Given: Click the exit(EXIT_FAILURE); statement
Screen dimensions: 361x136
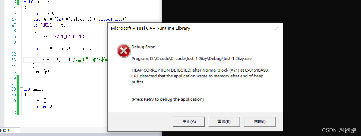Looking at the screenshot, I should (x=65, y=37).
